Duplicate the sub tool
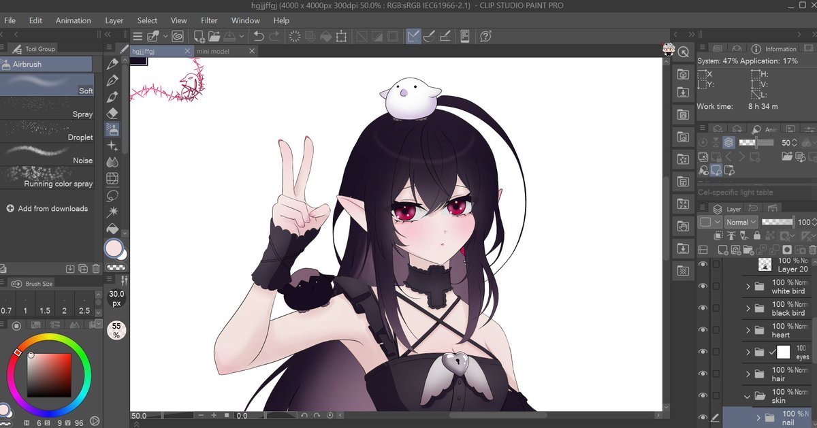Viewport: 817px width, 428px height. 82,269
